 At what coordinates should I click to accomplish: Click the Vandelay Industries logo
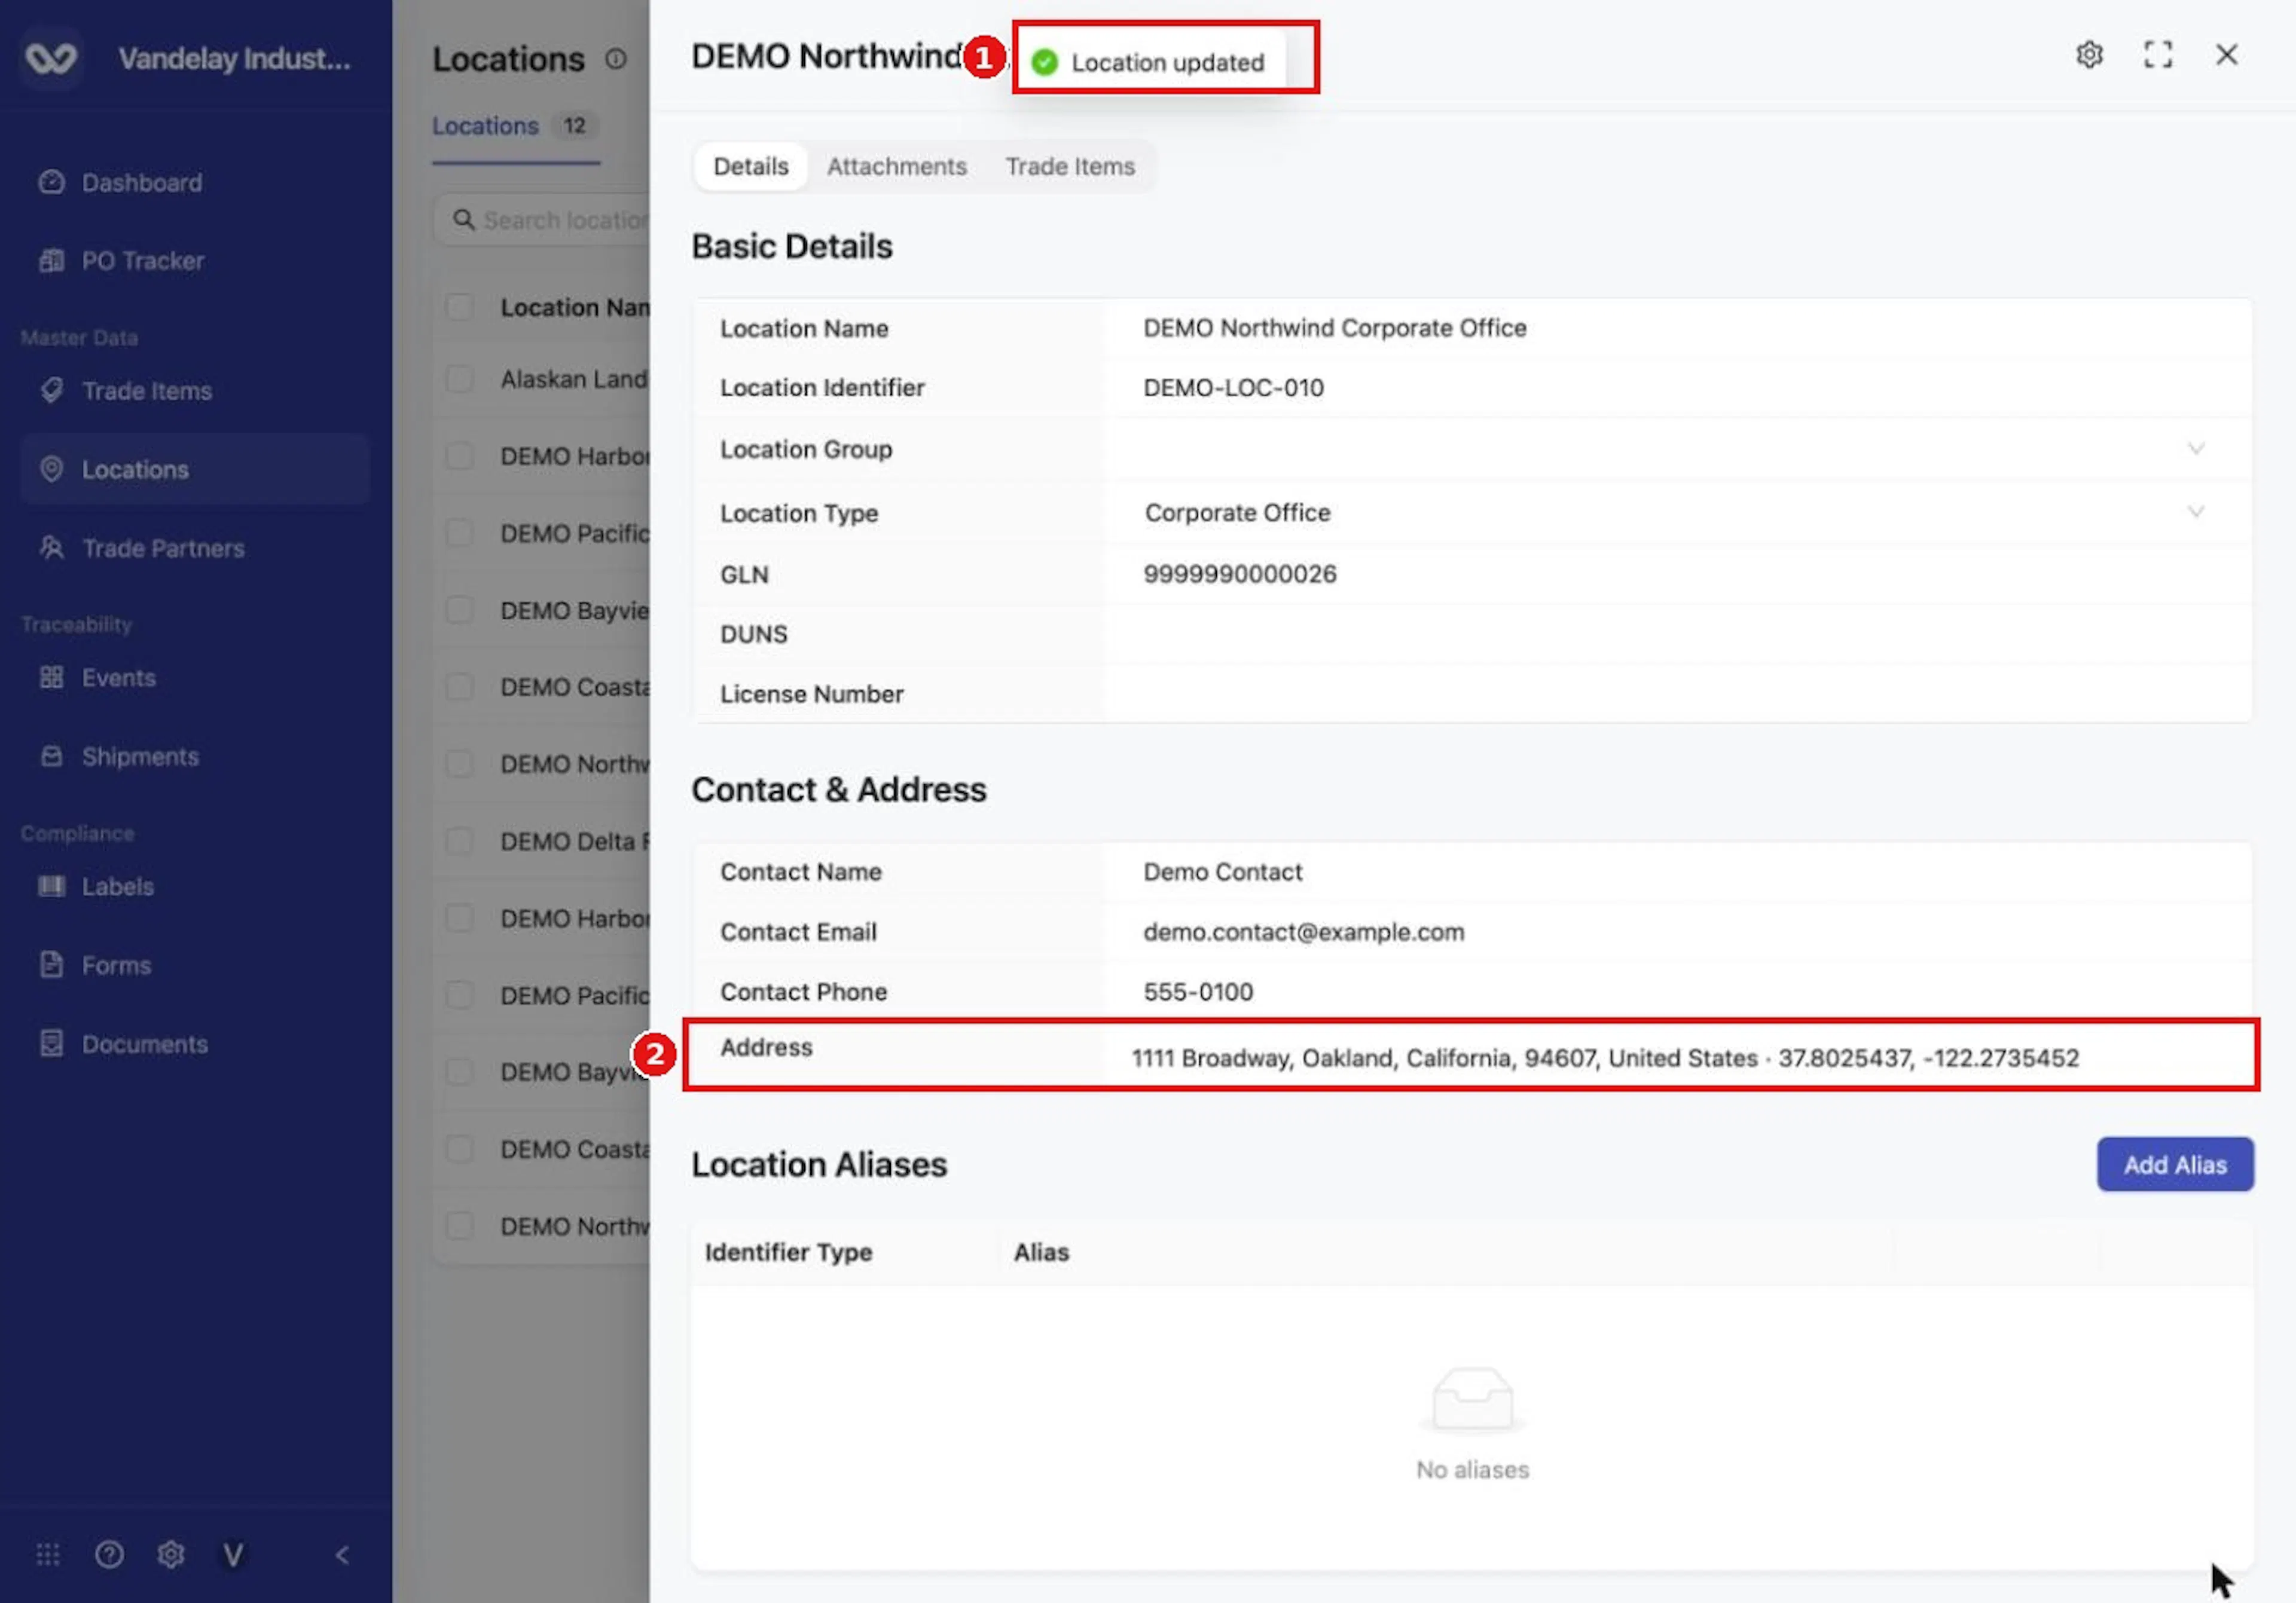(51, 58)
